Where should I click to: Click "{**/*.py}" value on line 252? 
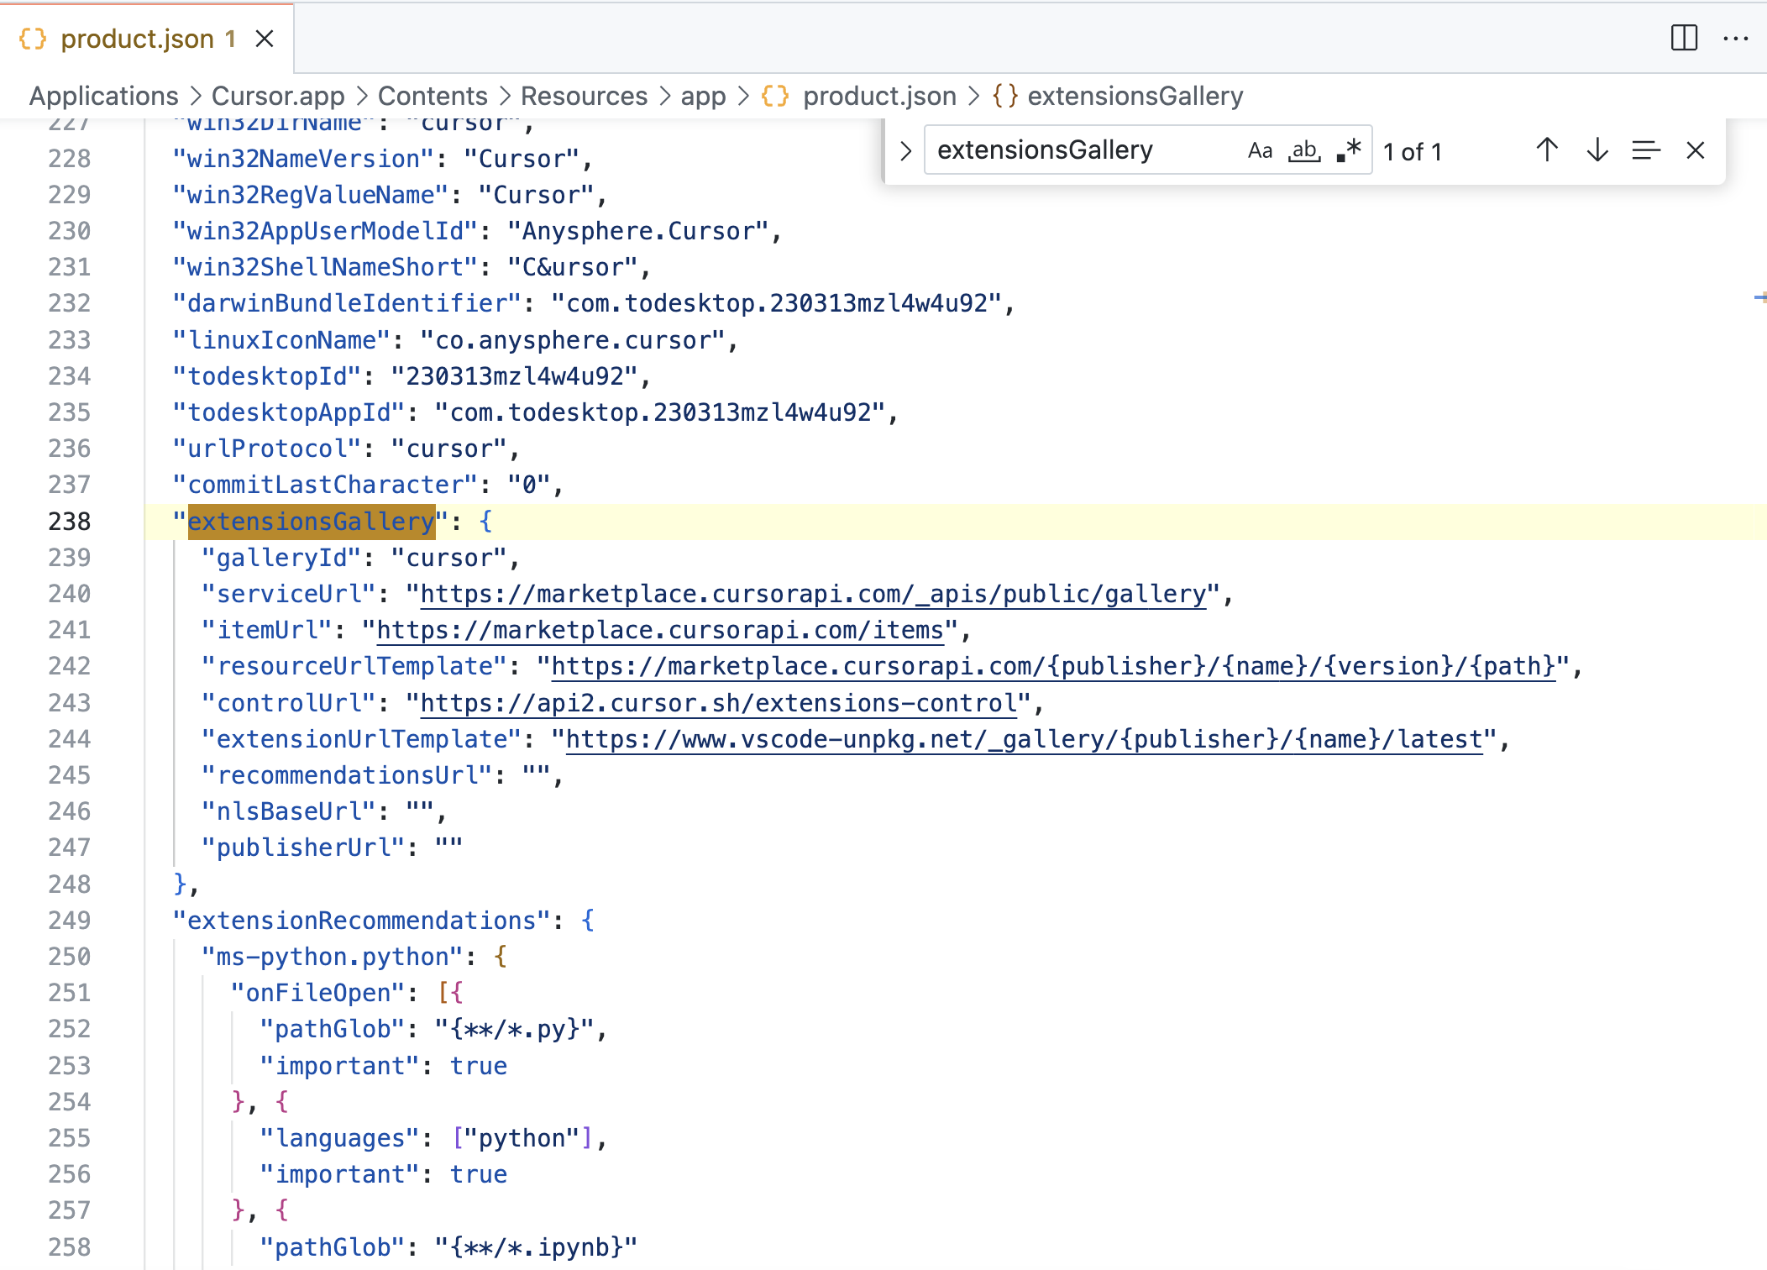click(x=514, y=1029)
